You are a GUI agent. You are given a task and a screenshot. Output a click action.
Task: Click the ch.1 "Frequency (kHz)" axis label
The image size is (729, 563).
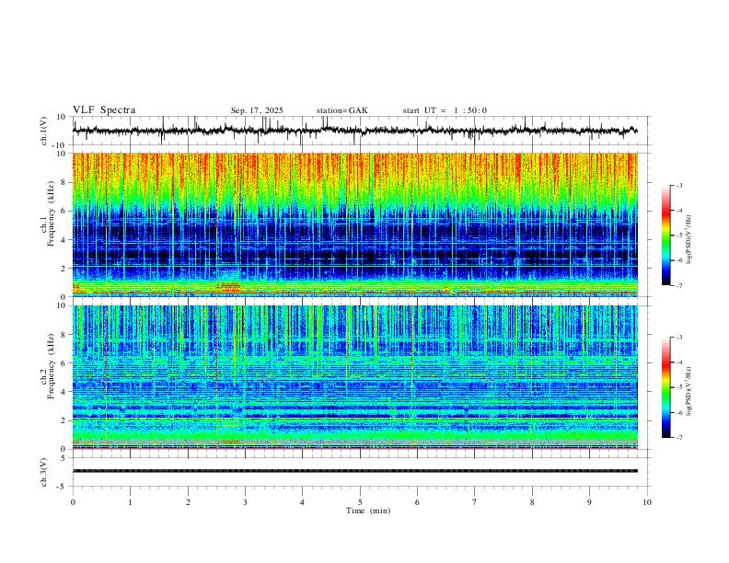tap(51, 214)
